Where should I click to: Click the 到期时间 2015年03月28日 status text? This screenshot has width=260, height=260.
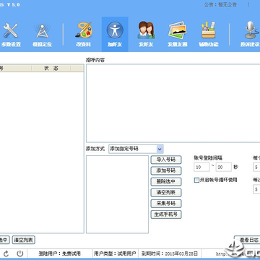(x=170, y=253)
